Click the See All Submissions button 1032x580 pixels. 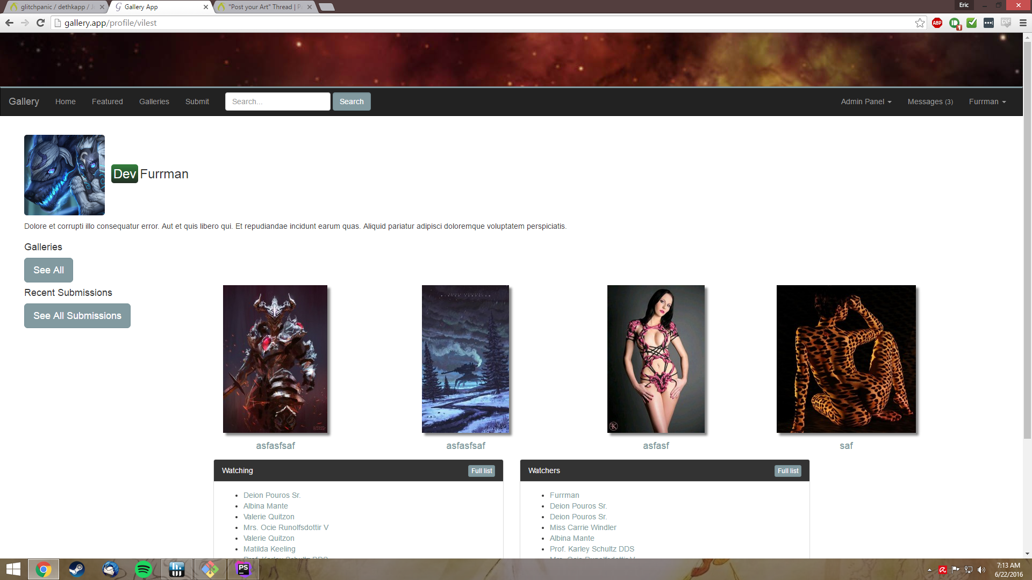point(77,316)
